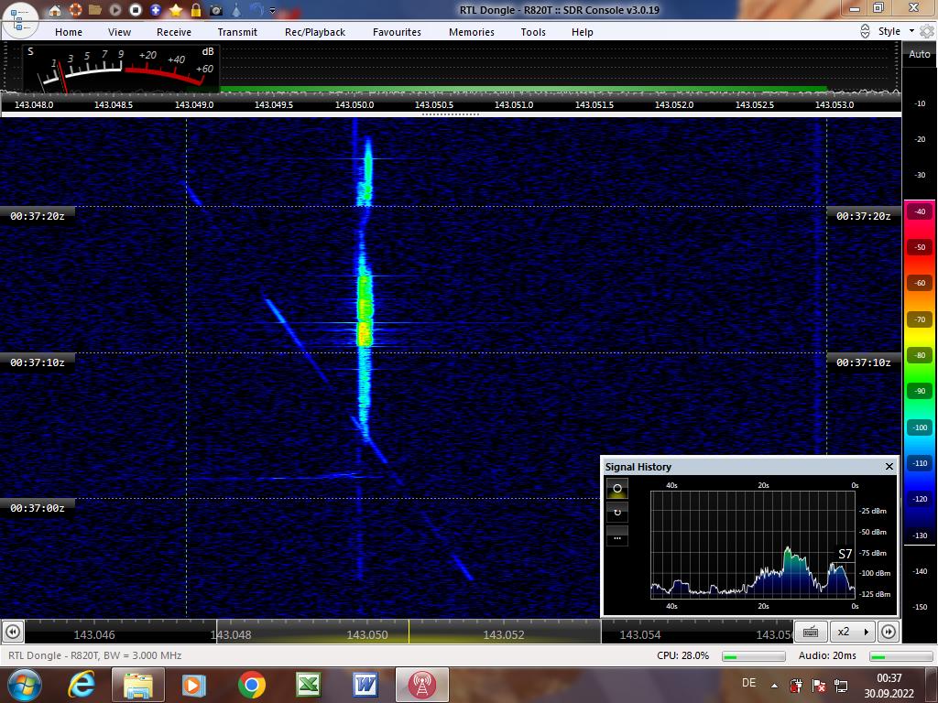Close the Signal History panel
The height and width of the screenshot is (703, 938).
889,466
